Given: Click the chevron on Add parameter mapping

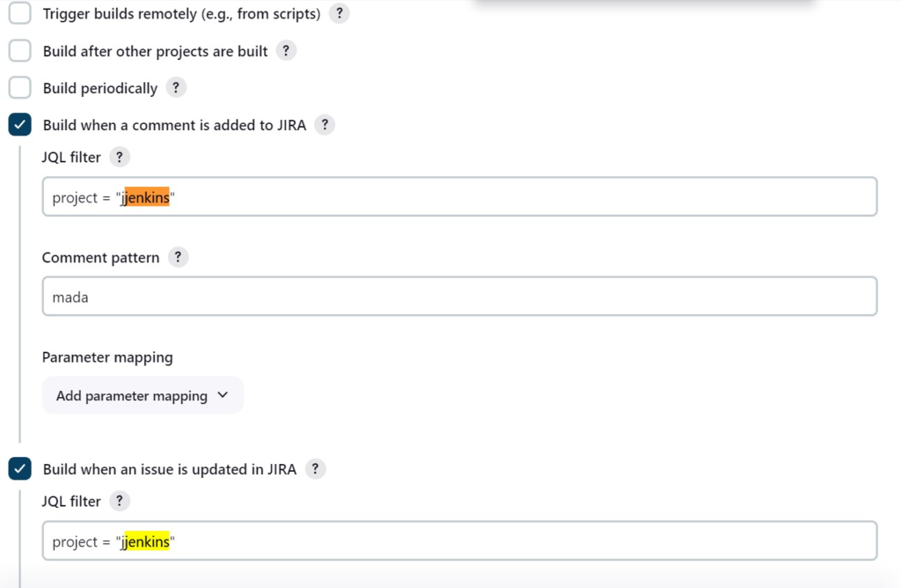Looking at the screenshot, I should point(223,395).
